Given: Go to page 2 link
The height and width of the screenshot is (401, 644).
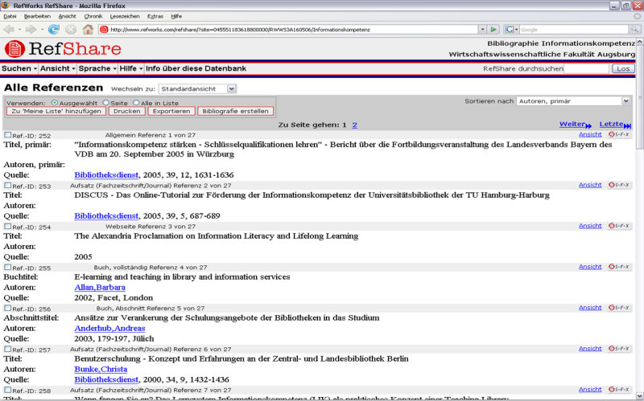Looking at the screenshot, I should tap(354, 125).
